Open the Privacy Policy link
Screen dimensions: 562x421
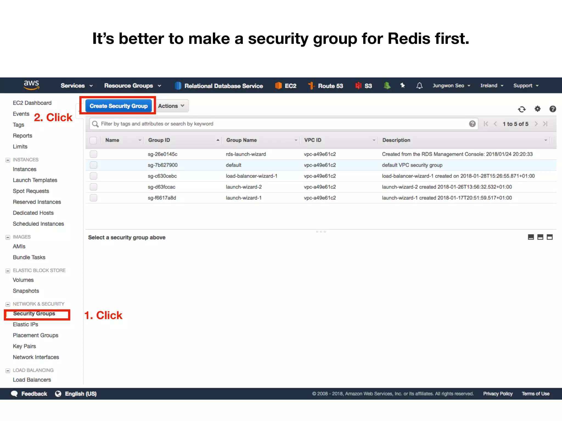tap(498, 394)
